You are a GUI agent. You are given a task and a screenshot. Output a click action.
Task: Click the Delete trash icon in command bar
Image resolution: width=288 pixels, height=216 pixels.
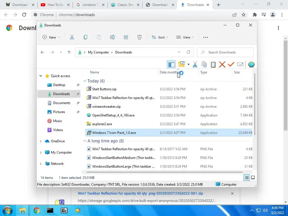pos(139,37)
